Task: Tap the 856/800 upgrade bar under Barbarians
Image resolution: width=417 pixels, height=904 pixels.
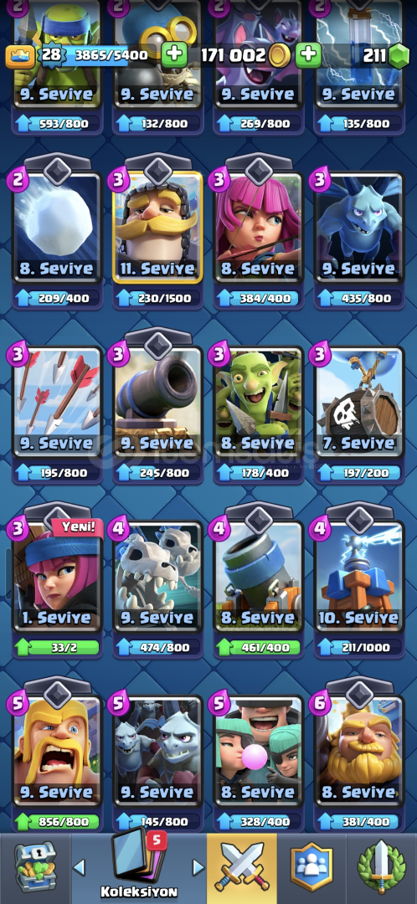Action: pyautogui.click(x=58, y=822)
